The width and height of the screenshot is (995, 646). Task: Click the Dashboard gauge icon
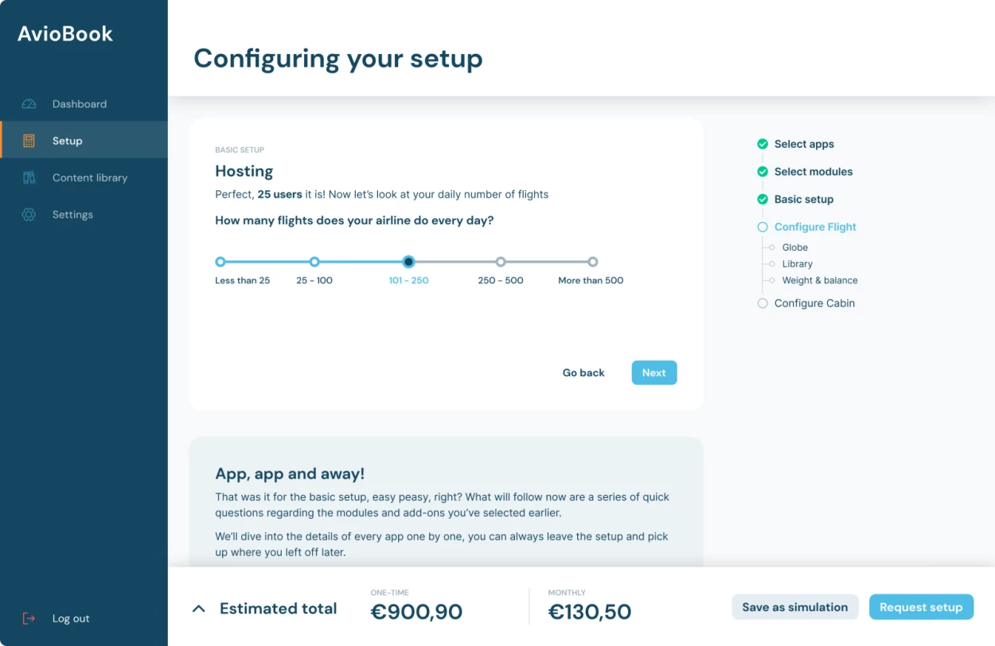29,104
